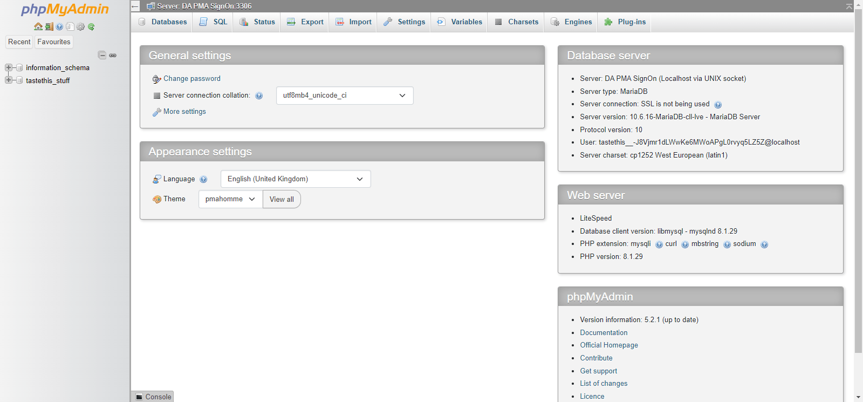863x402 pixels.
Task: Click the PHP version: 8.1.29 text
Action: pos(611,257)
